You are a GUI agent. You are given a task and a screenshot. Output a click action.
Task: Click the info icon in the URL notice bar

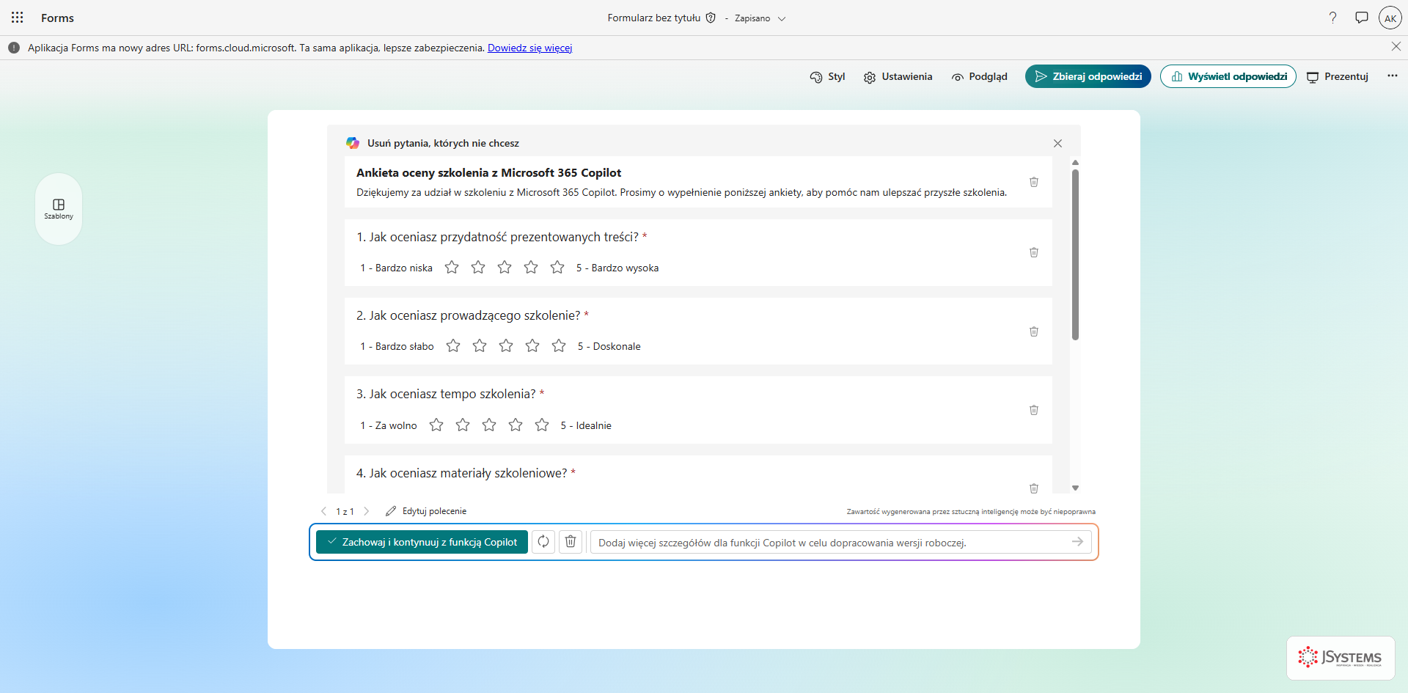pyautogui.click(x=14, y=48)
